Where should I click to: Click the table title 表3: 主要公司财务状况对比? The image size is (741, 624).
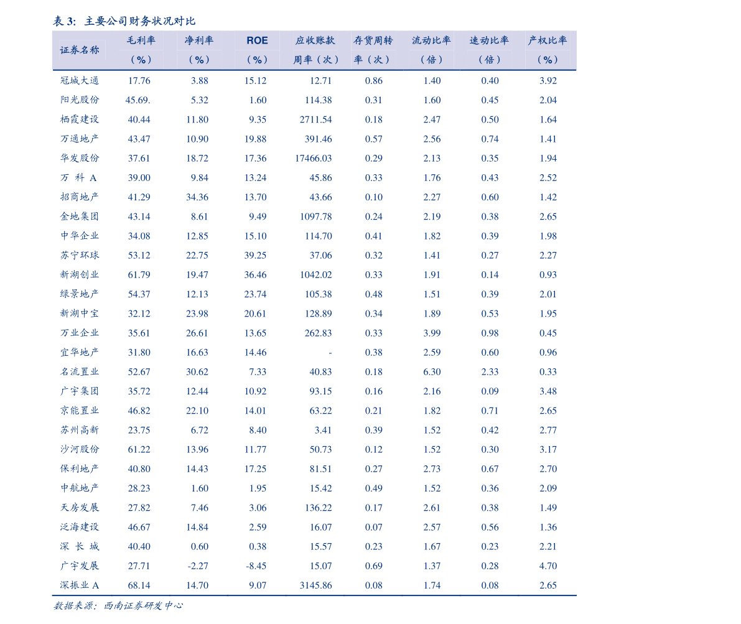tap(124, 21)
